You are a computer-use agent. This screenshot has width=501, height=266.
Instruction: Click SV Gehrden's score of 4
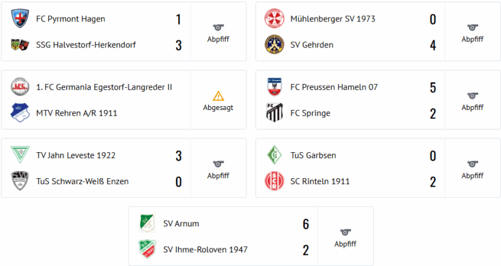pyautogui.click(x=433, y=46)
